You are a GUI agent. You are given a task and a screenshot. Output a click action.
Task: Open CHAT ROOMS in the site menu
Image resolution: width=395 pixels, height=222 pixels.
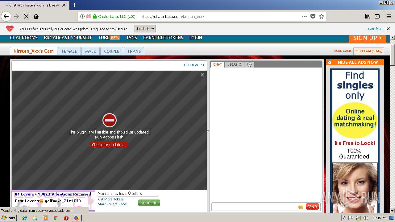click(24, 38)
